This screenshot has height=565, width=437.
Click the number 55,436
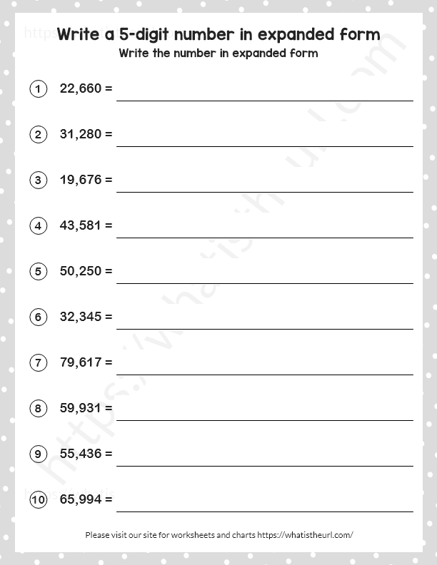coord(81,454)
